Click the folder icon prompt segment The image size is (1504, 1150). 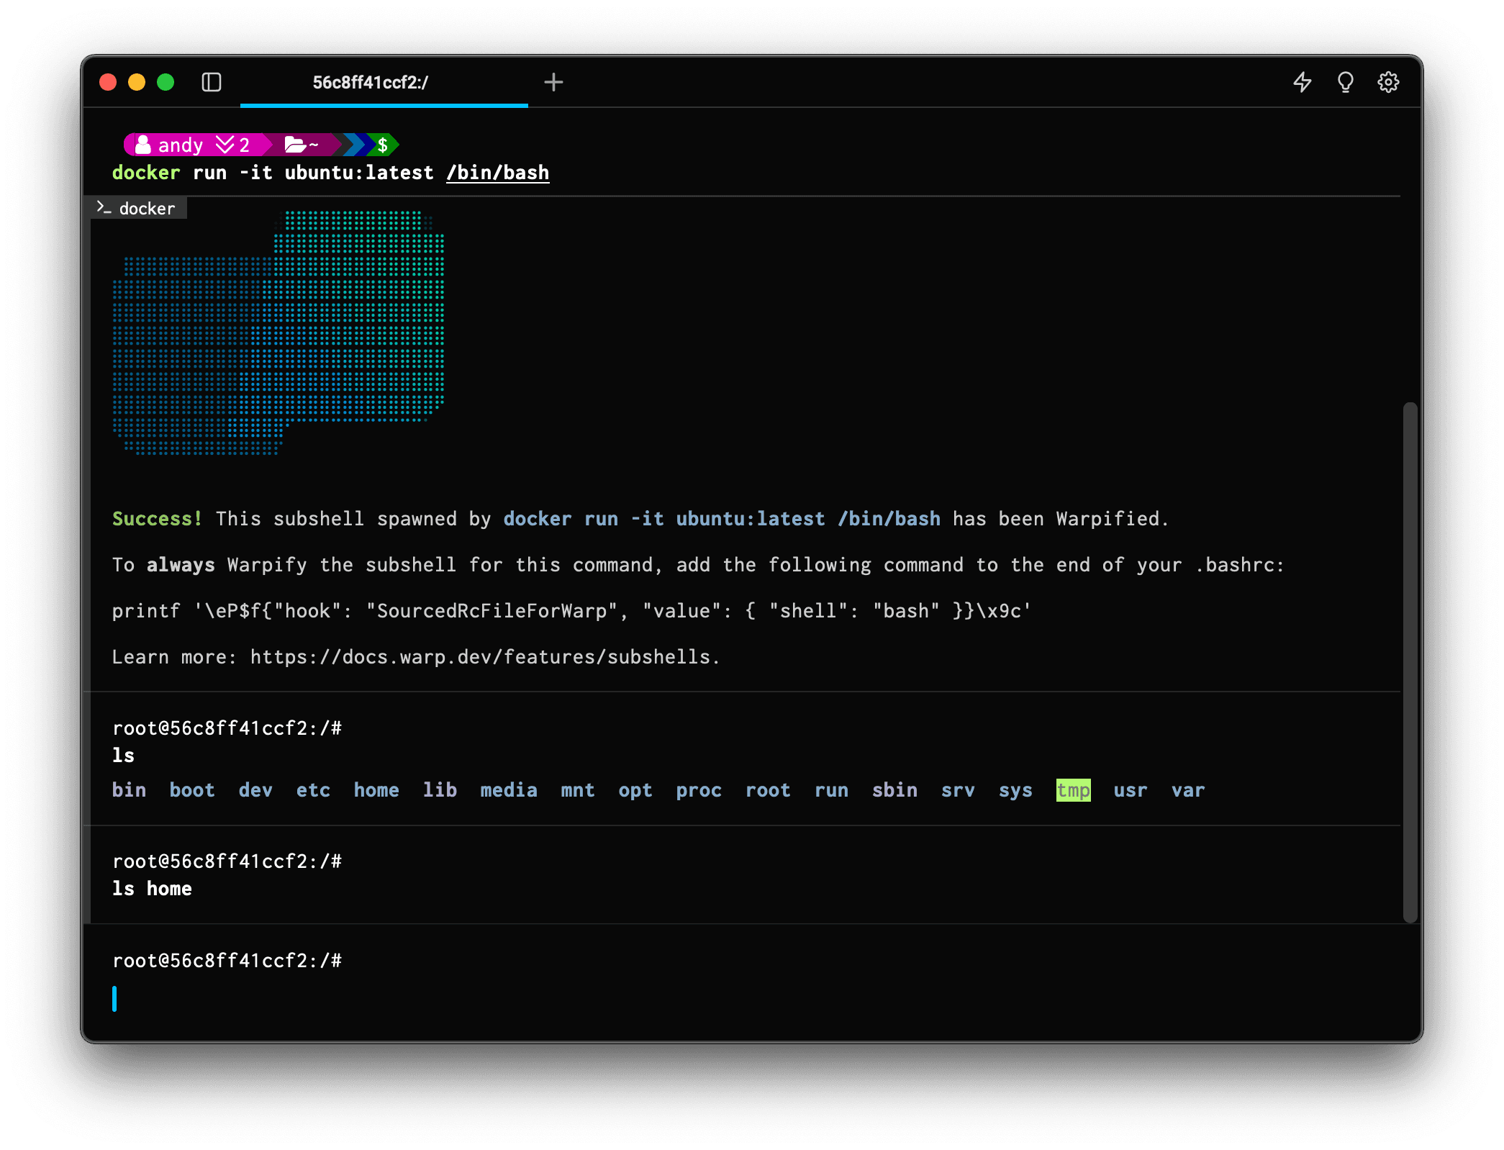300,145
